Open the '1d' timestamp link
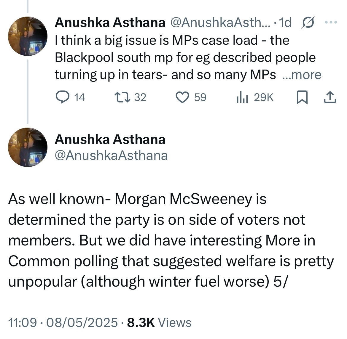Image resolution: width=347 pixels, height=339 pixels. [x=285, y=23]
